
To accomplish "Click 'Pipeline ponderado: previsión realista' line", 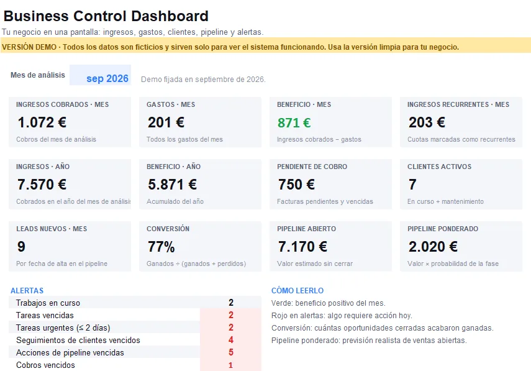I will [369, 340].
